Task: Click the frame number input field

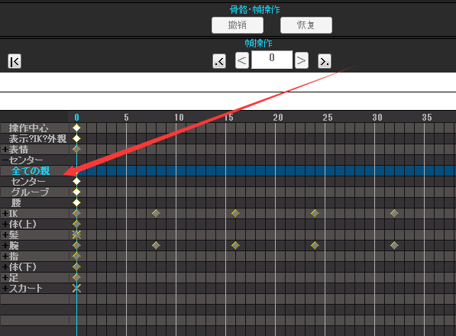Action: pos(272,60)
